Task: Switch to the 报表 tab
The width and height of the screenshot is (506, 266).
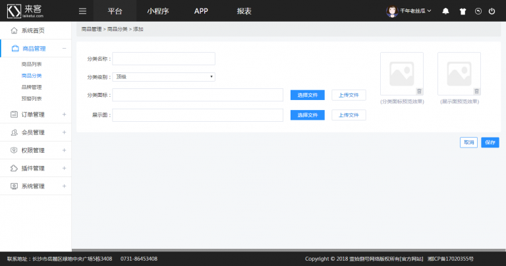Action: [244, 11]
